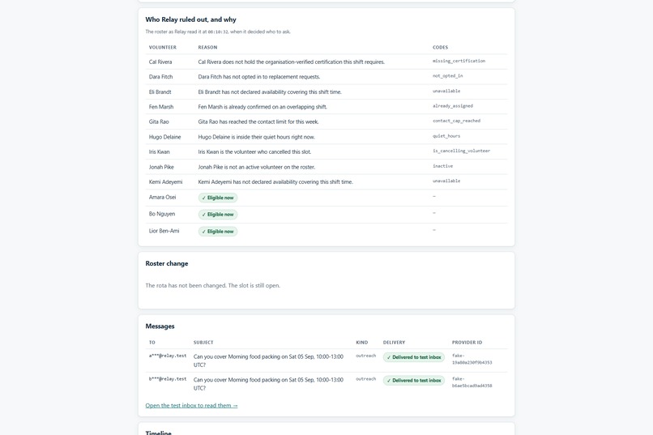Viewport: 653px width, 435px height.
Task: Click the quiet_hours code
Action: click(446, 136)
